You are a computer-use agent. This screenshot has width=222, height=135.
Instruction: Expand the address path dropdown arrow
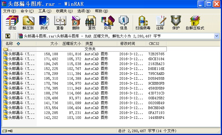[217, 36]
